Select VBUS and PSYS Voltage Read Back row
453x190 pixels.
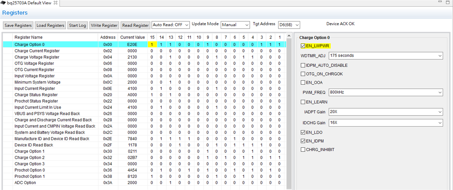(144, 113)
